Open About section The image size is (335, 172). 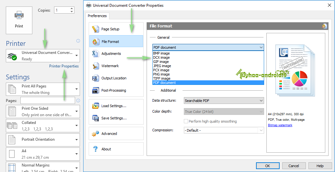click(x=116, y=149)
